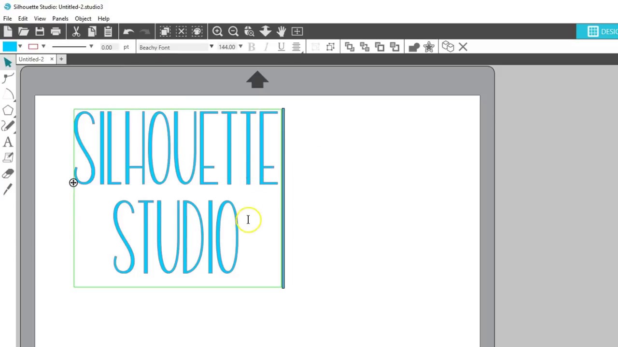Image resolution: width=618 pixels, height=347 pixels.
Task: Open the View menu
Action: 40,19
